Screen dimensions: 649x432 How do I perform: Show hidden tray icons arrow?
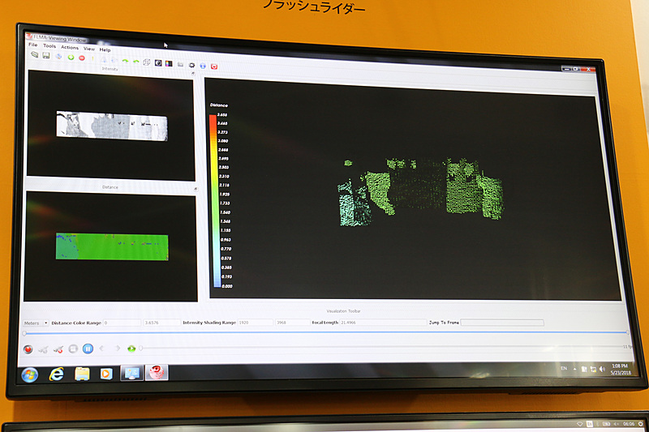pos(574,369)
